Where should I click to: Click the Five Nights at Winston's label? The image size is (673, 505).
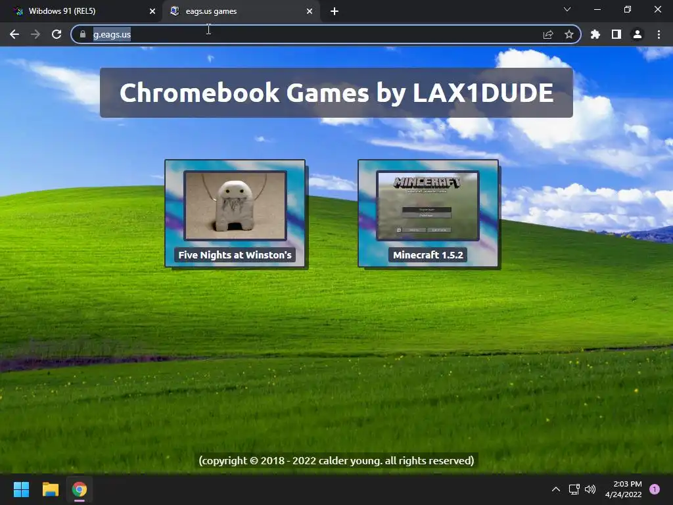tap(235, 255)
